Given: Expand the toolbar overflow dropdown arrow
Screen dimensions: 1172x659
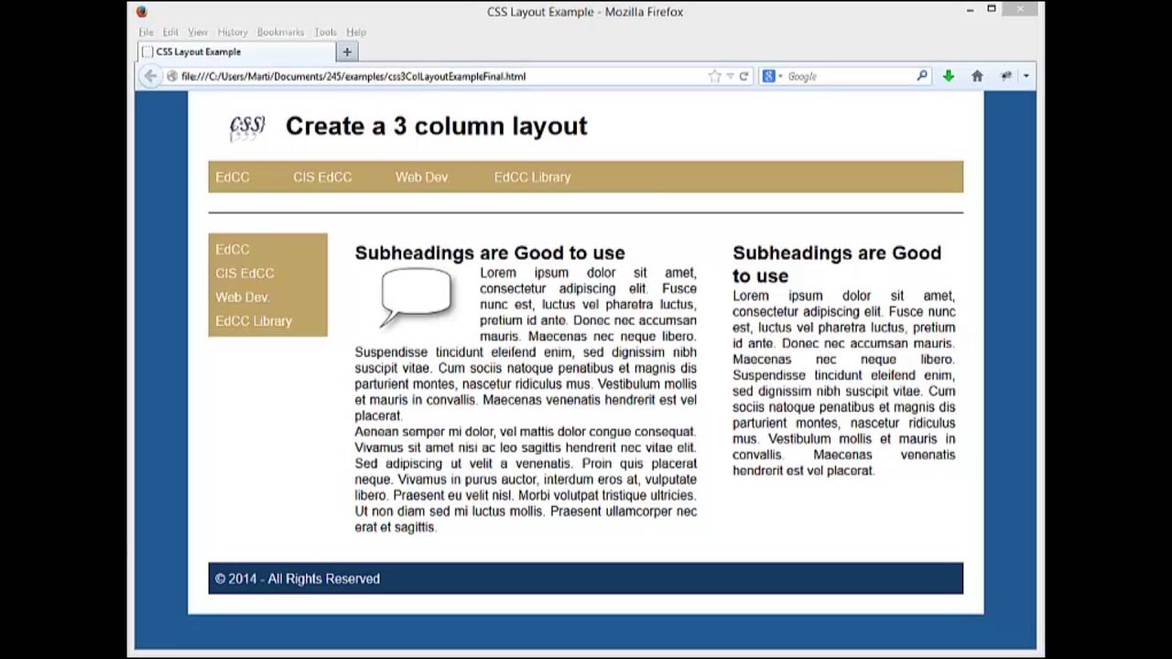Looking at the screenshot, I should pos(1025,77).
